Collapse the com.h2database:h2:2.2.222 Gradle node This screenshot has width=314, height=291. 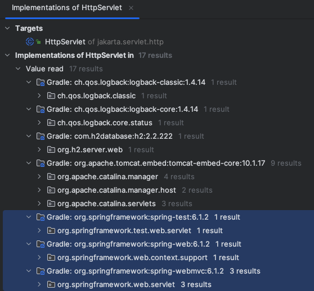[x=29, y=136]
